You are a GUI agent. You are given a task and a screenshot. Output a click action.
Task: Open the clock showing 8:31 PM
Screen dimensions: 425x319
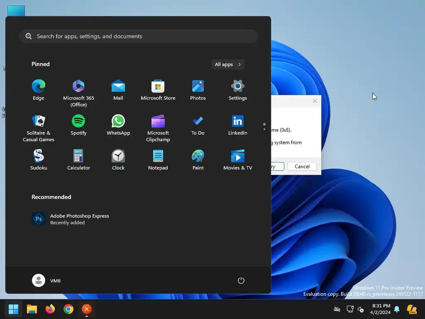point(381,309)
